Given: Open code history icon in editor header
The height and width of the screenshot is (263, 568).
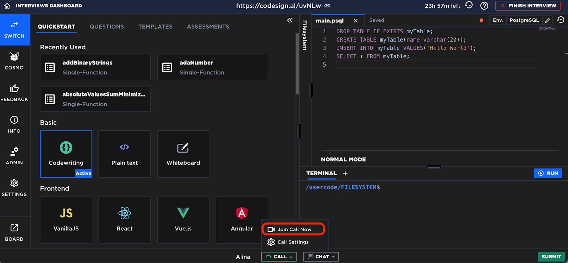Looking at the screenshot, I should [x=561, y=20].
